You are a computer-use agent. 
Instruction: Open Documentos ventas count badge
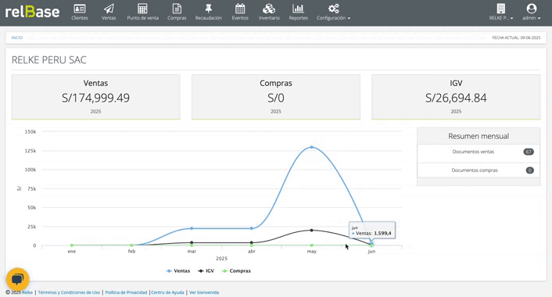(529, 152)
